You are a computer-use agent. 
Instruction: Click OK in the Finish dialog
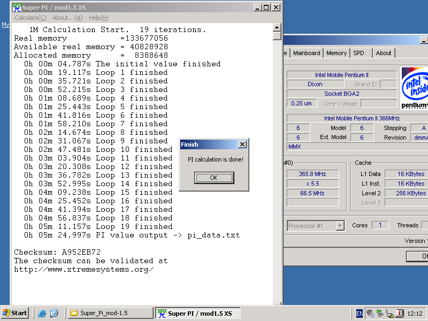[x=214, y=178]
